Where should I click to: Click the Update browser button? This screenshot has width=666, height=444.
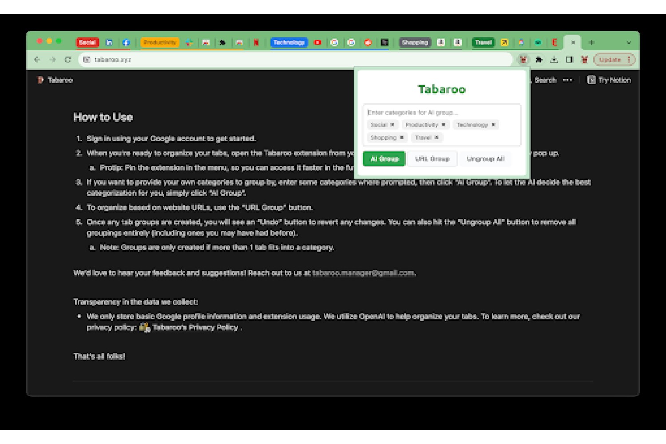(614, 59)
